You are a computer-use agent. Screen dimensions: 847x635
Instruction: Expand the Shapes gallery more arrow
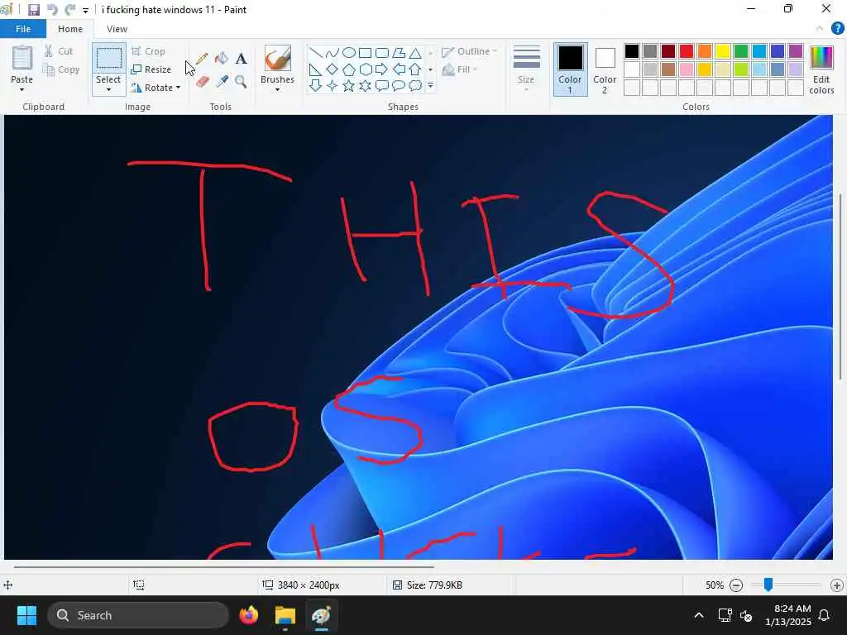tap(430, 85)
